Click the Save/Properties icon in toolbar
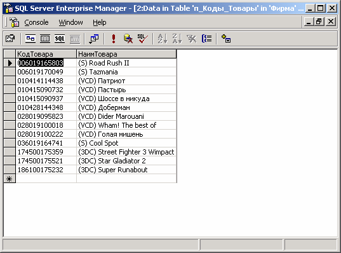The image size is (341, 253). [10, 39]
